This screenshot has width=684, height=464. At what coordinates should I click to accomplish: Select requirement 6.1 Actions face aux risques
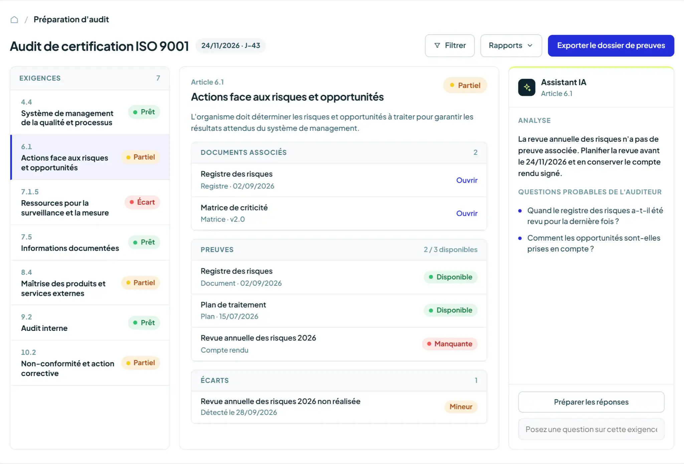coord(90,157)
